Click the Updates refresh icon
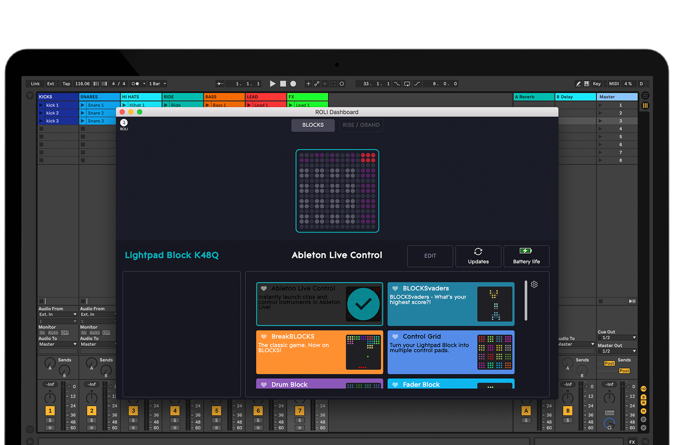This screenshot has height=445, width=674. (478, 252)
